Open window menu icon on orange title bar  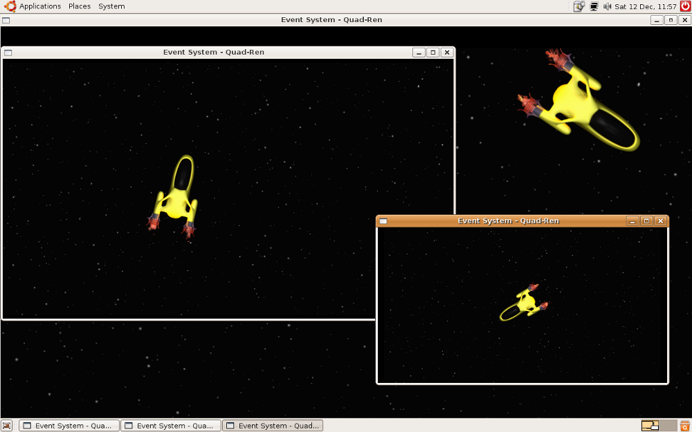tap(383, 221)
